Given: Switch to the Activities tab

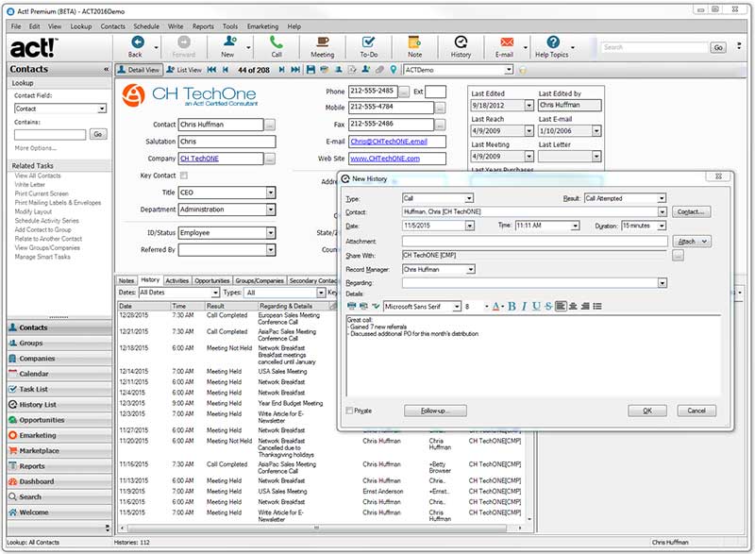Looking at the screenshot, I should click(x=177, y=280).
